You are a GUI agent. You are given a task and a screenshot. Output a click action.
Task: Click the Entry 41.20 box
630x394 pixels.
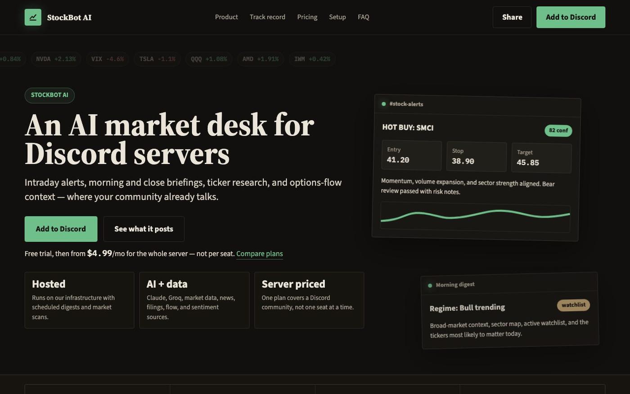pyautogui.click(x=412, y=155)
